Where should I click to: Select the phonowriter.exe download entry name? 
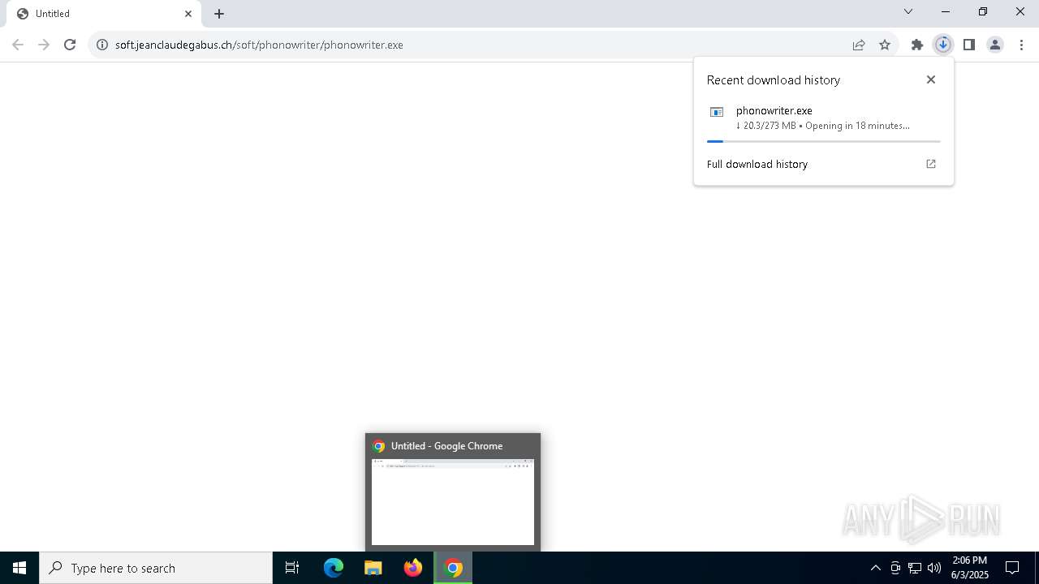tap(774, 110)
